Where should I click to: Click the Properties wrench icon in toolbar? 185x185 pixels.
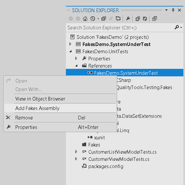pos(128,19)
